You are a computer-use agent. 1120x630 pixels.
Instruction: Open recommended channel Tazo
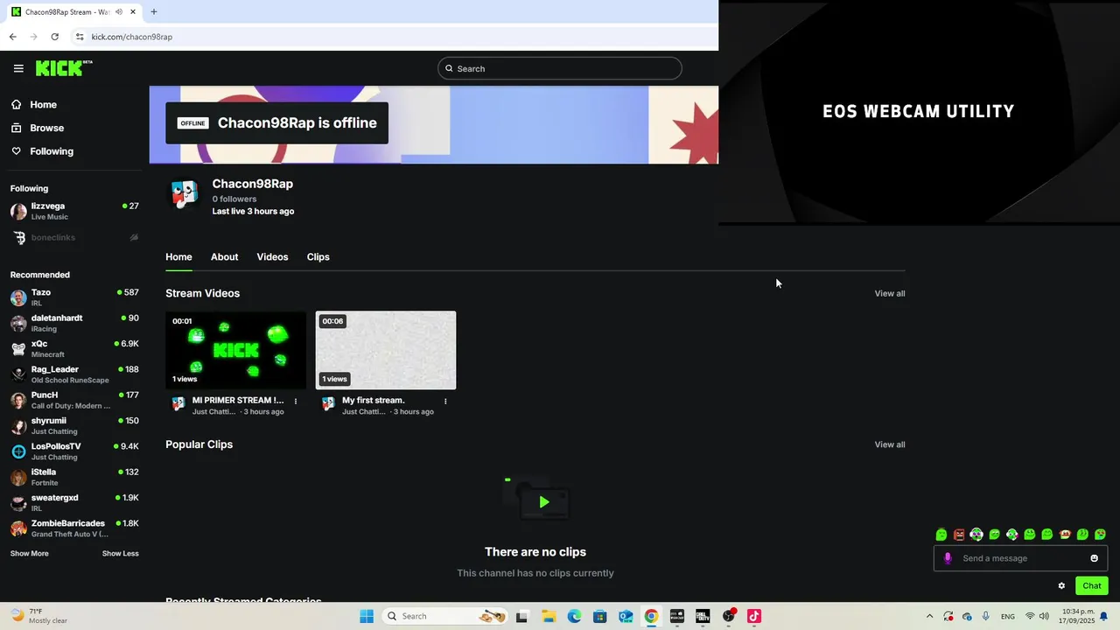74,297
